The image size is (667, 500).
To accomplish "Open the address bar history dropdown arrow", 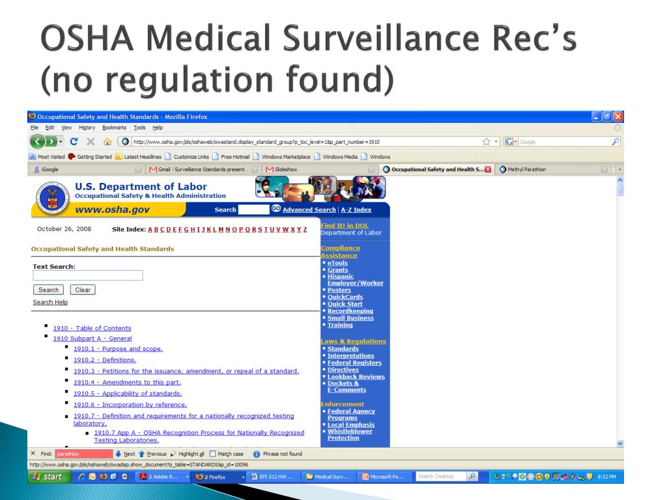I will pyautogui.click(x=496, y=141).
